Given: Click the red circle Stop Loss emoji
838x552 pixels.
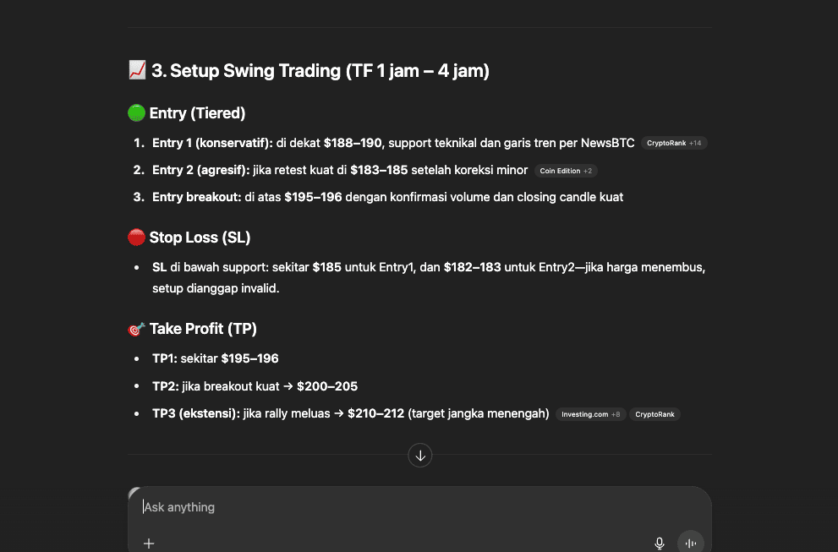Looking at the screenshot, I should (x=136, y=238).
